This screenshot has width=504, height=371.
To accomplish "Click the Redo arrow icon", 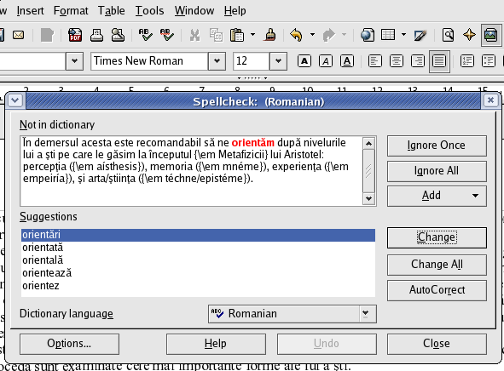I will pos(328,35).
